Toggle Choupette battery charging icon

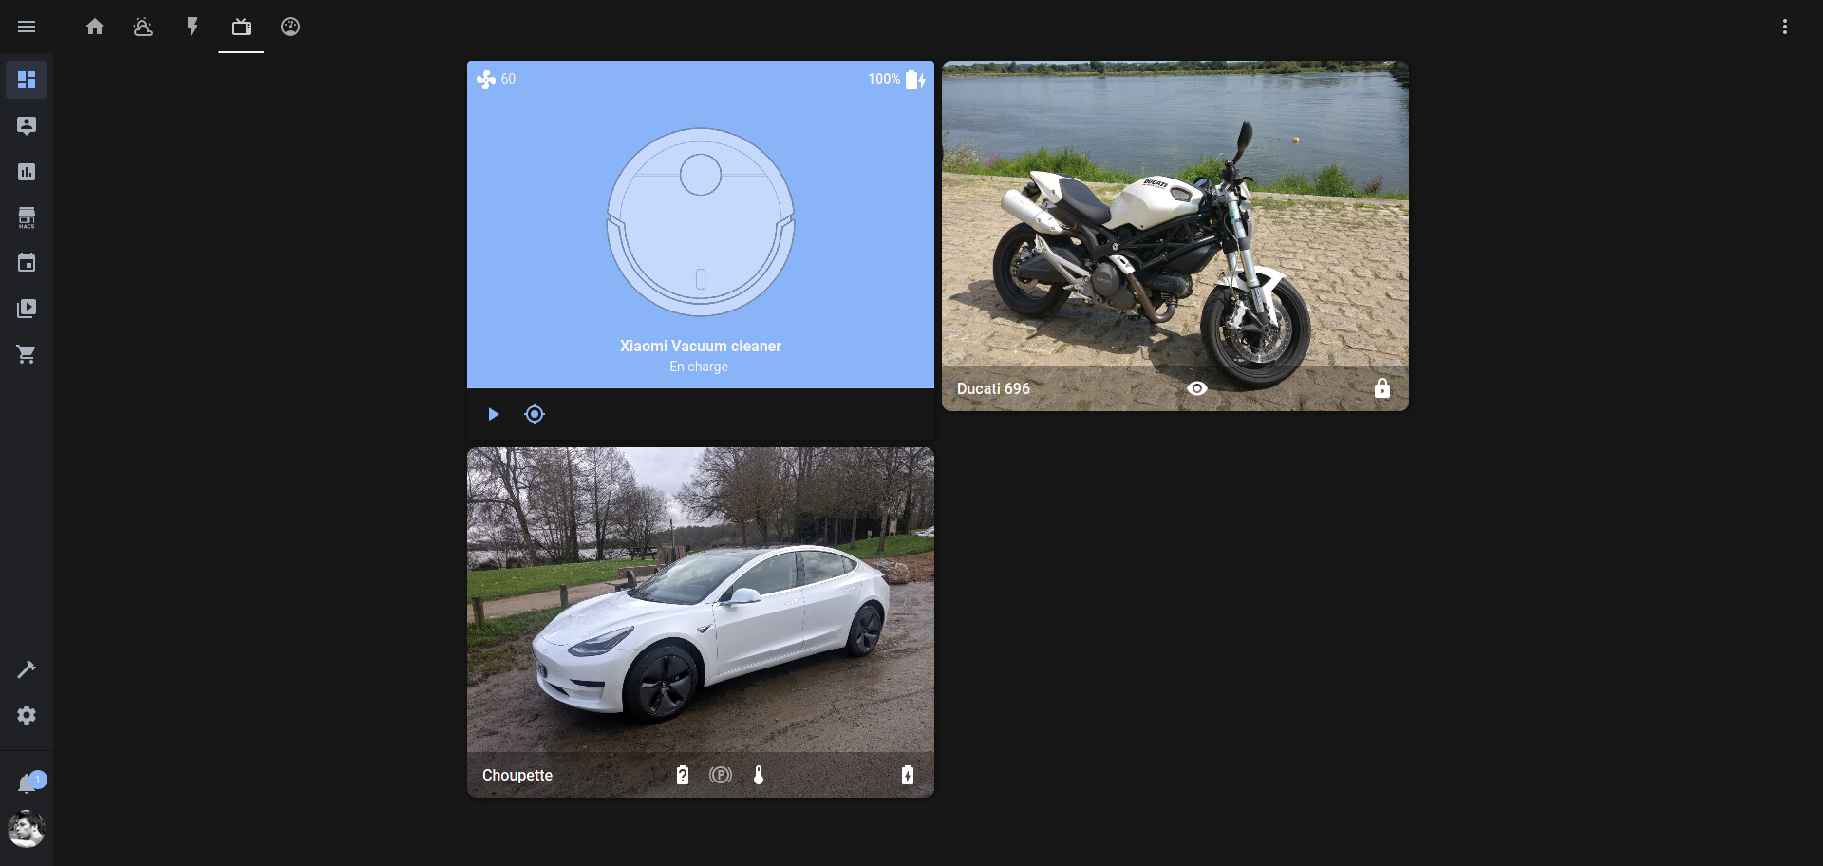pos(908,775)
